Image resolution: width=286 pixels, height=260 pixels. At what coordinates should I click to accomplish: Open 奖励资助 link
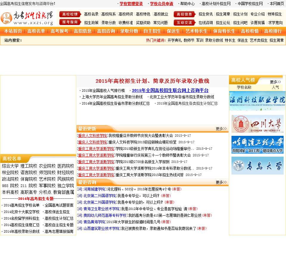pos(143,23)
